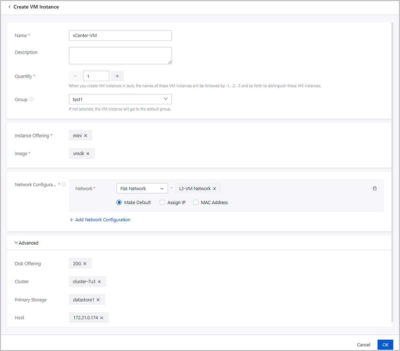This screenshot has width=400, height=351.
Task: Remove the vmdk image selection
Action: pyautogui.click(x=88, y=153)
